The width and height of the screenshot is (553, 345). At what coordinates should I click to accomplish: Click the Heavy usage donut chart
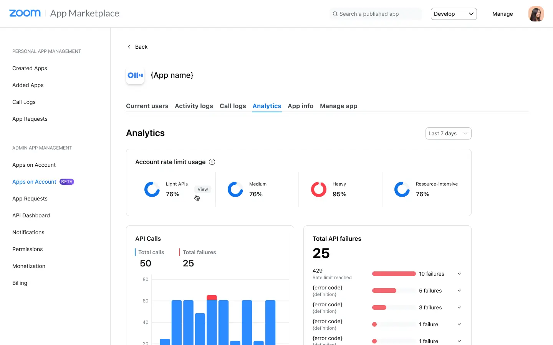pyautogui.click(x=318, y=189)
